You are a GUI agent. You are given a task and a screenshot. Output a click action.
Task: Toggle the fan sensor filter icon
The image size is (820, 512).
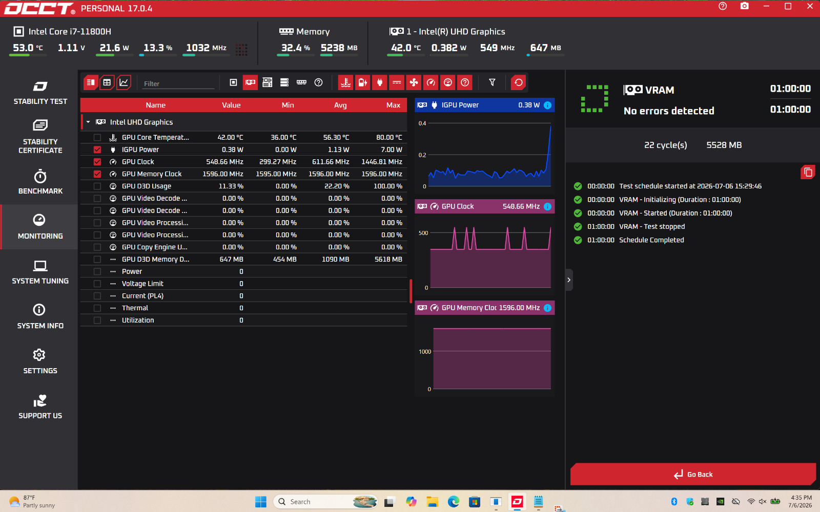[414, 82]
